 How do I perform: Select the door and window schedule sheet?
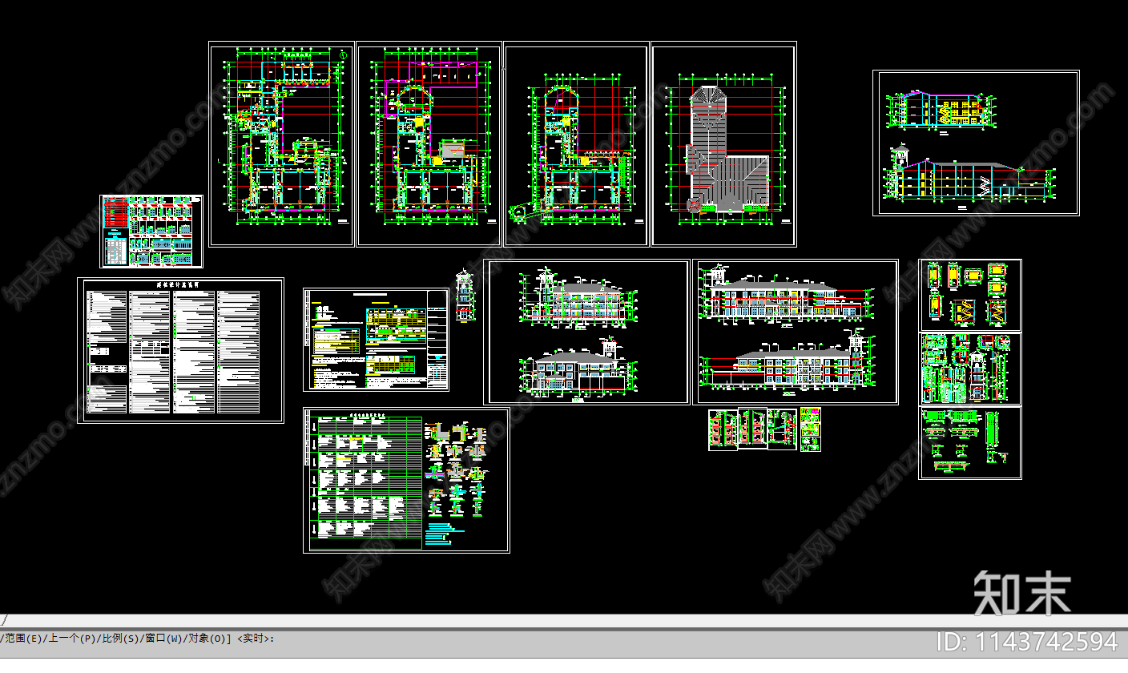pos(151,231)
